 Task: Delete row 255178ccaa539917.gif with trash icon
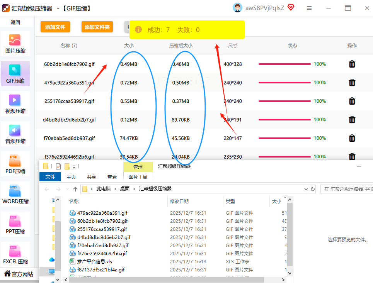pyautogui.click(x=352, y=101)
